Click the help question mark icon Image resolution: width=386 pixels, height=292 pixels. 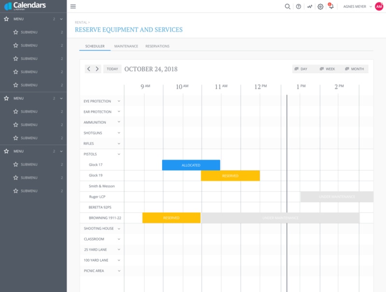(299, 7)
